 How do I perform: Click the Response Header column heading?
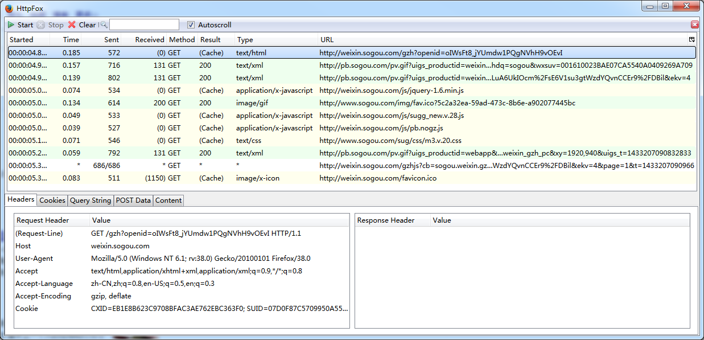(x=393, y=220)
